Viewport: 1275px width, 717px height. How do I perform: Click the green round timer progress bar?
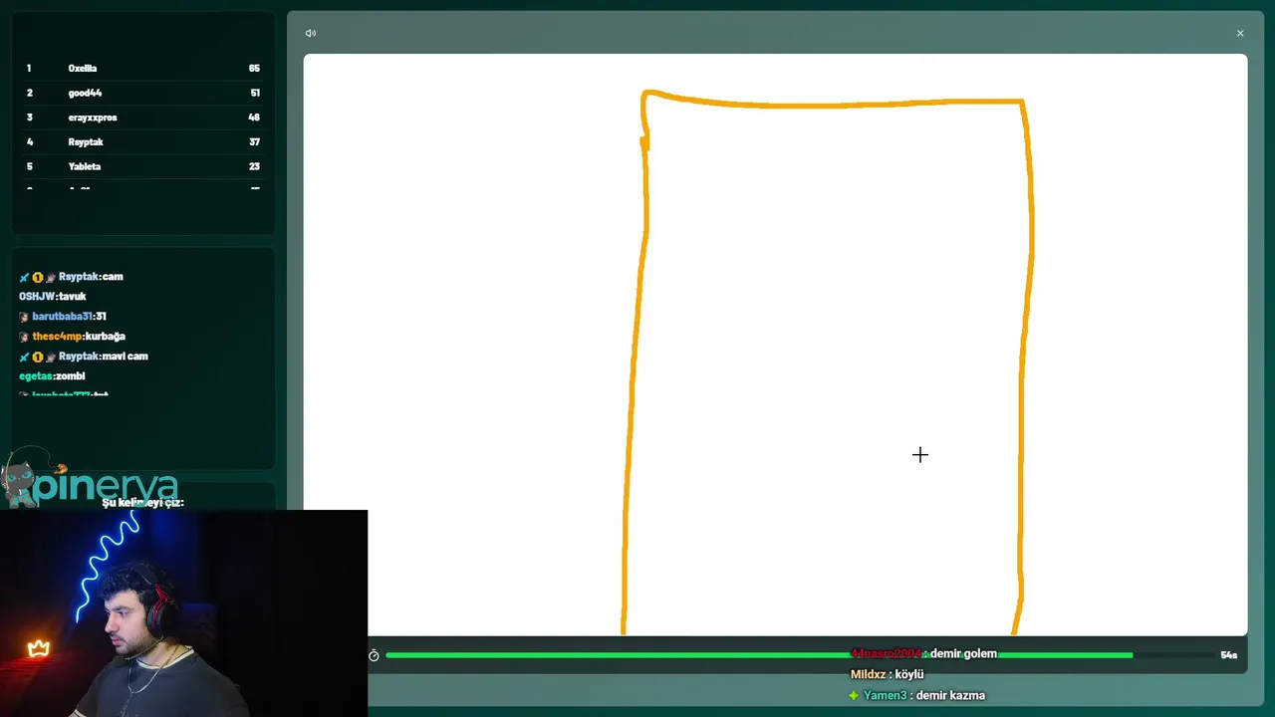(759, 655)
